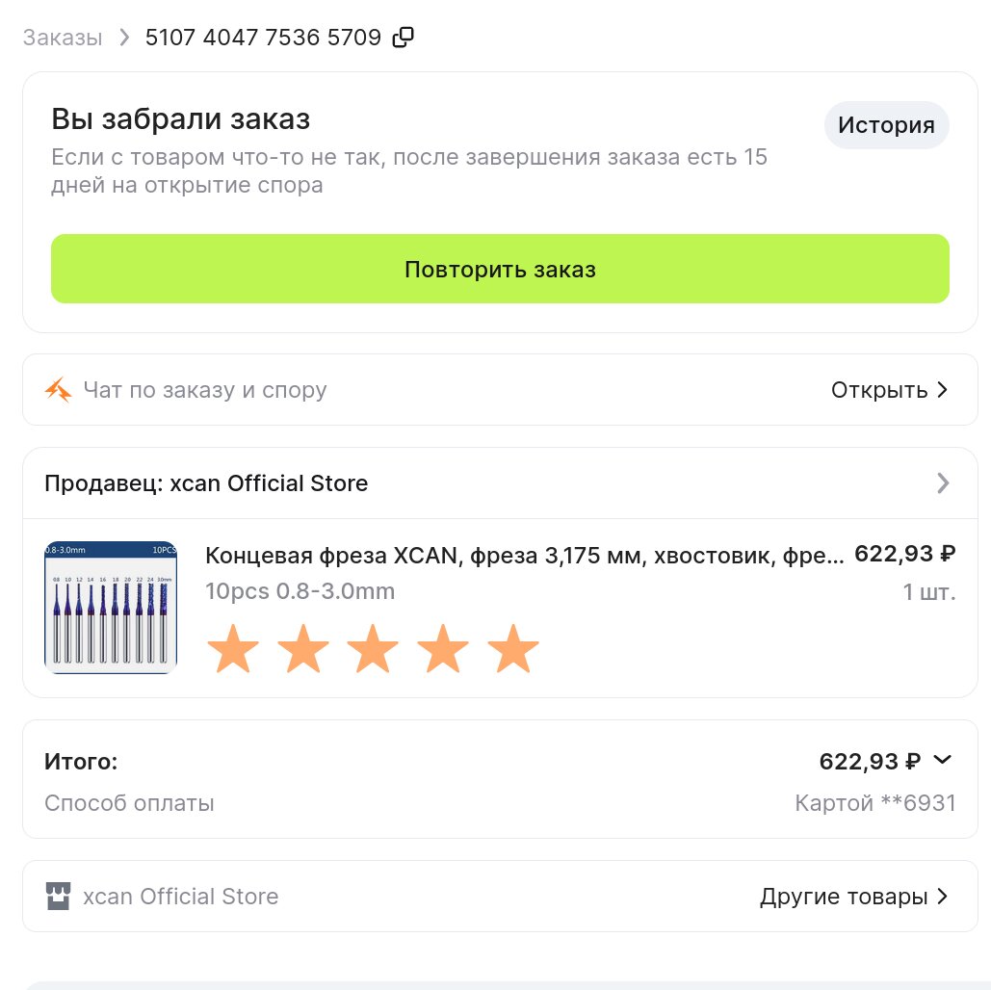Rate the product with the first star
The height and width of the screenshot is (990, 991).
pos(233,649)
